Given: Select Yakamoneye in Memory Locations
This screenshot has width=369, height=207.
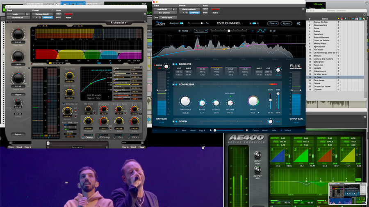Looking at the screenshot, I should 335,71.
